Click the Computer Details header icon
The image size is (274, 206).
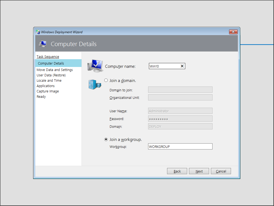pyautogui.click(x=43, y=44)
